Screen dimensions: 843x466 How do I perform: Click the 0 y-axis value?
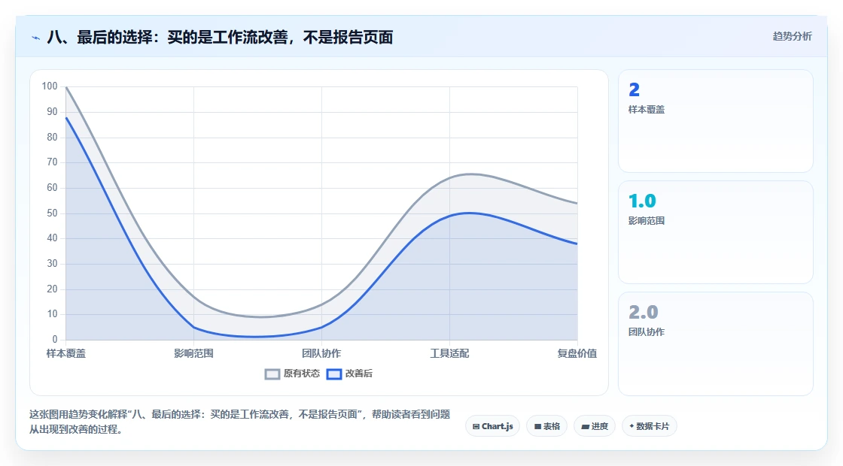pos(55,339)
